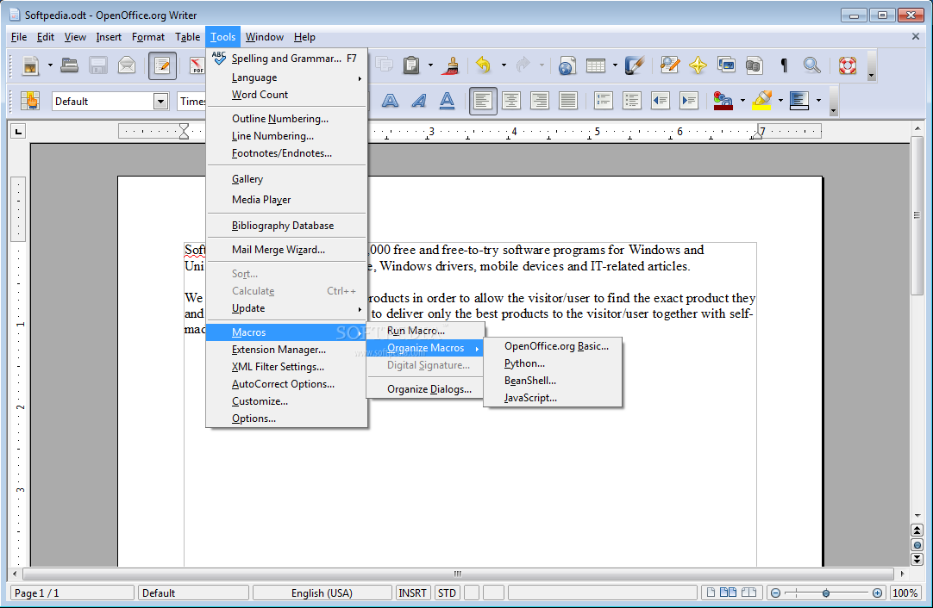Image resolution: width=933 pixels, height=608 pixels.
Task: Toggle Nonprinting Characters pilcrow button
Action: click(x=784, y=65)
